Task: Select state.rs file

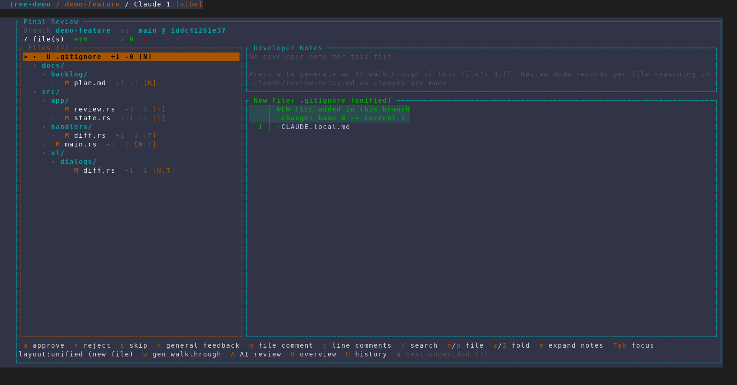Action: tap(92, 118)
